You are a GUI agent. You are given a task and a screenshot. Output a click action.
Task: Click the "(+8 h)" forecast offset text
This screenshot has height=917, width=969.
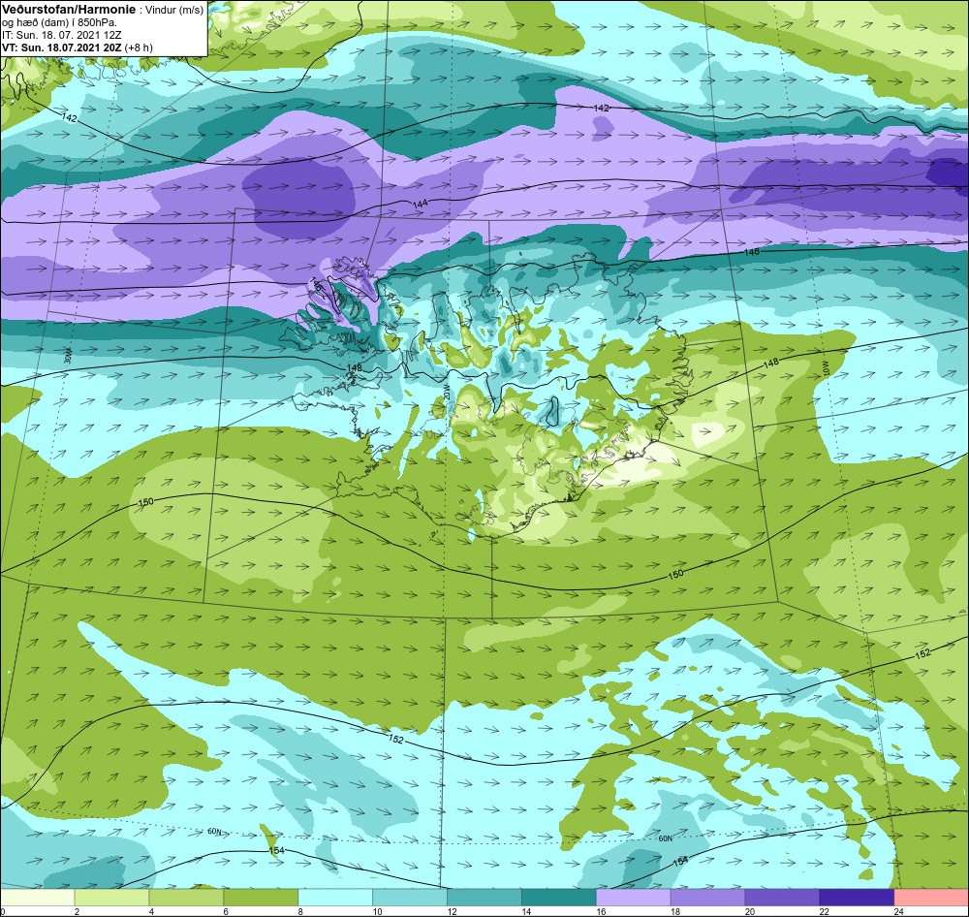pyautogui.click(x=139, y=47)
